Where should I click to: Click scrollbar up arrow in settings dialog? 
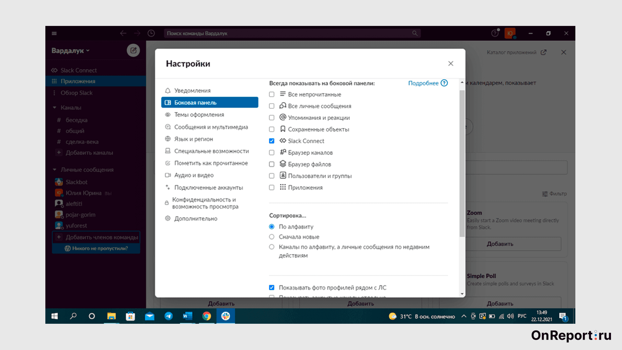point(462,83)
